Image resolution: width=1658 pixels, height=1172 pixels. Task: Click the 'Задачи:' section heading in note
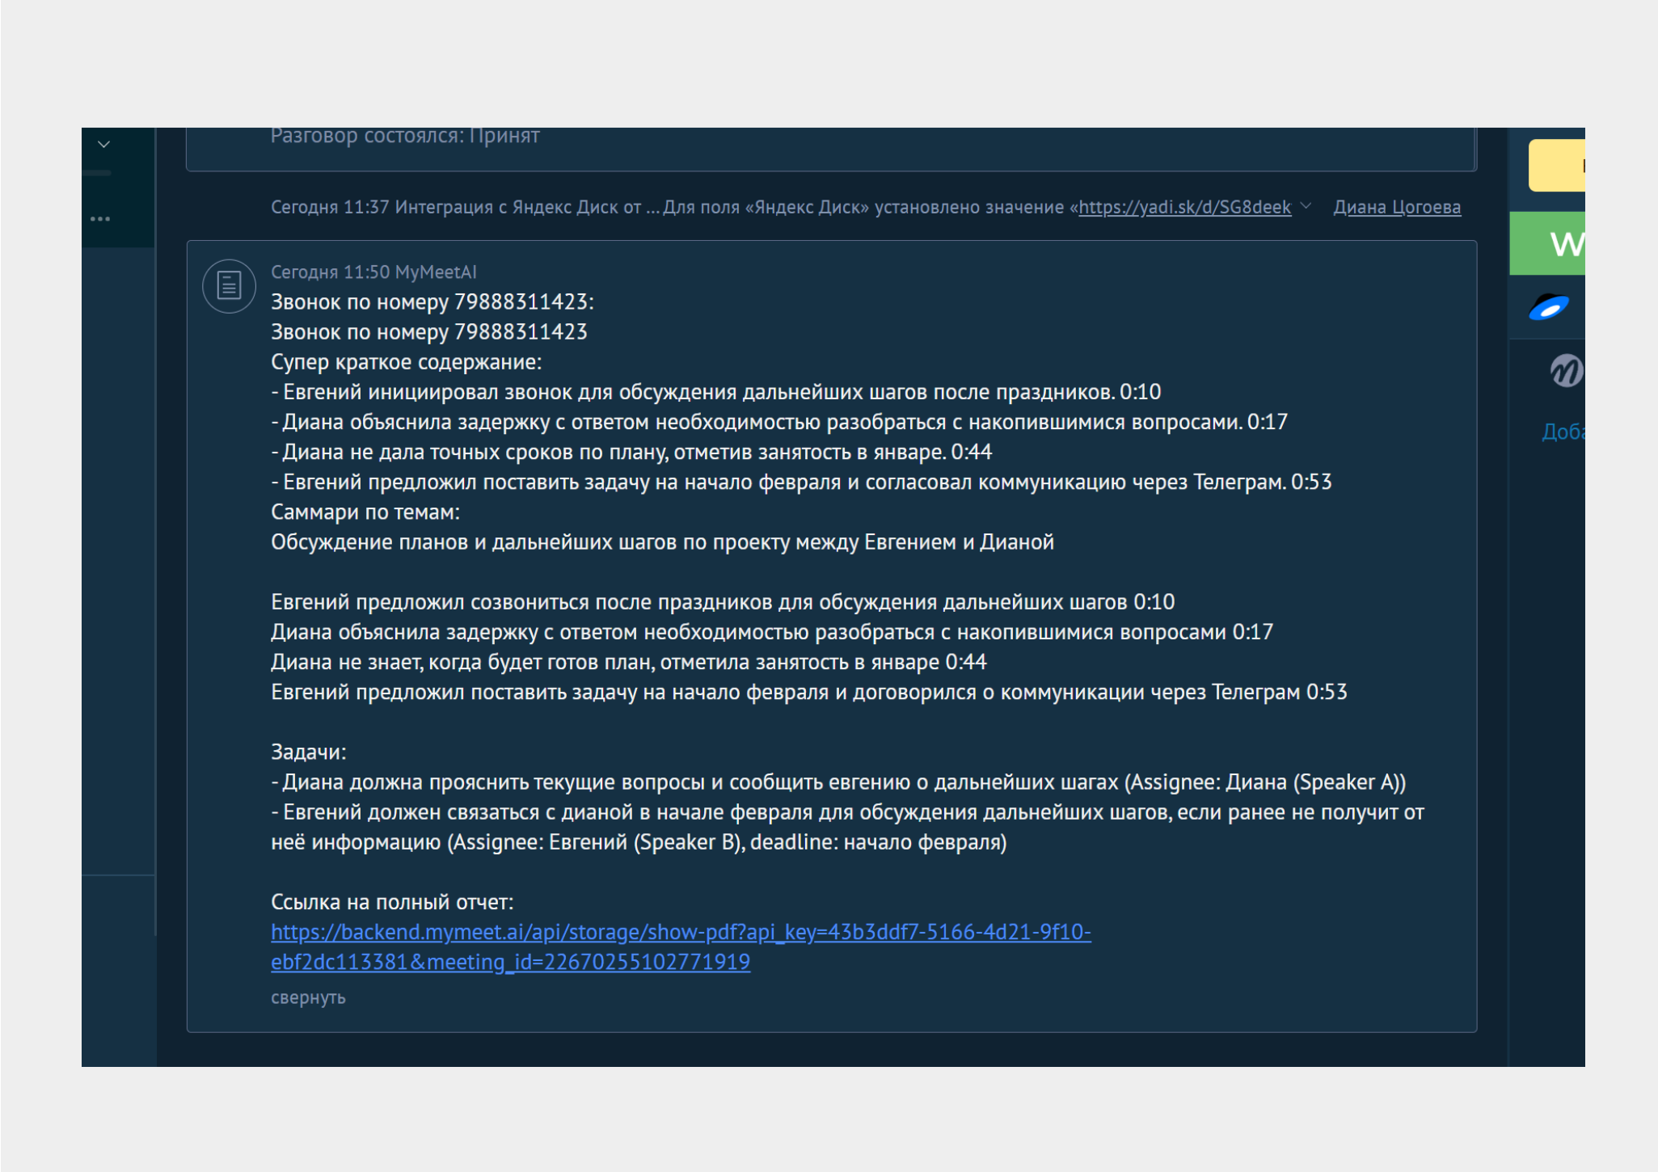(308, 753)
